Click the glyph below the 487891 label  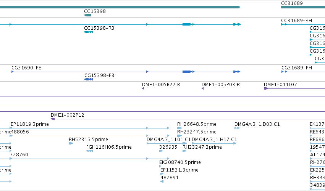point(162,181)
